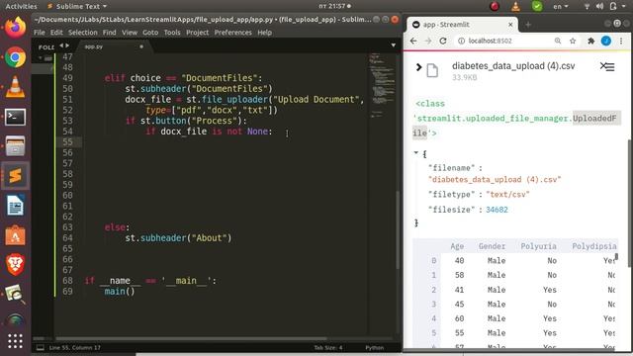The height and width of the screenshot is (356, 633).
Task: Collapse the JSON object triangle
Action: tap(415, 152)
